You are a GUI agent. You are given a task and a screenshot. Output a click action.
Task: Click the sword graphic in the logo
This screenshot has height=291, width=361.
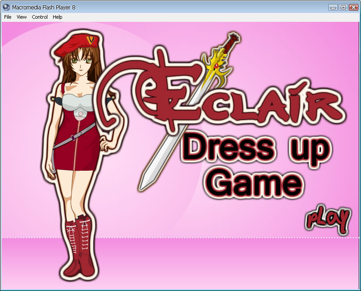click(x=189, y=111)
